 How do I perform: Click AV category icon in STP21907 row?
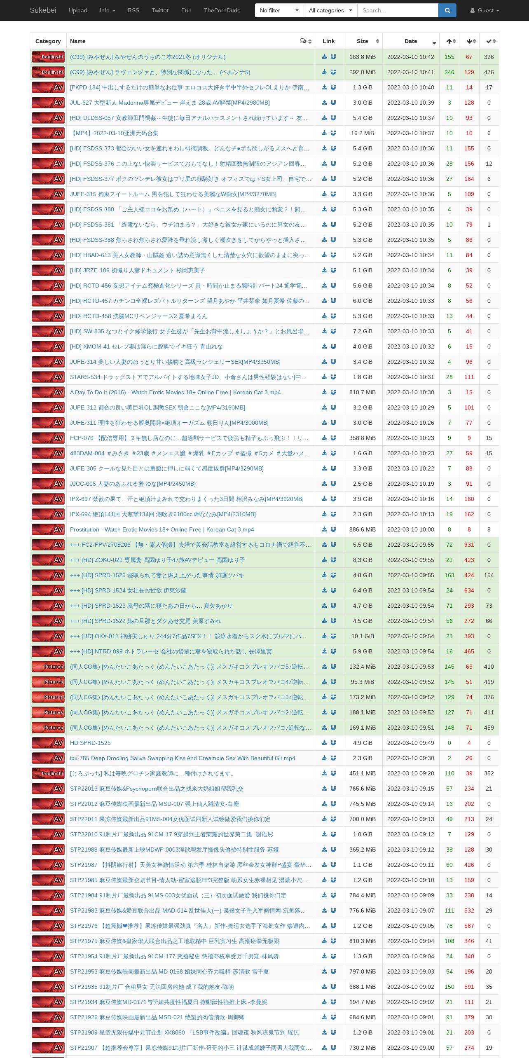(48, 1048)
